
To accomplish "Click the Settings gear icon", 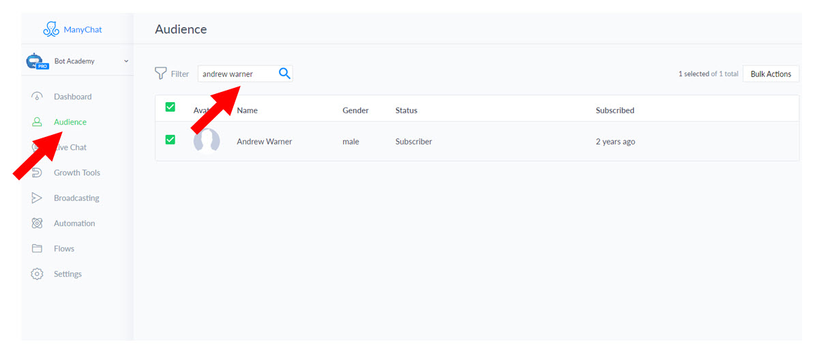I will (38, 274).
